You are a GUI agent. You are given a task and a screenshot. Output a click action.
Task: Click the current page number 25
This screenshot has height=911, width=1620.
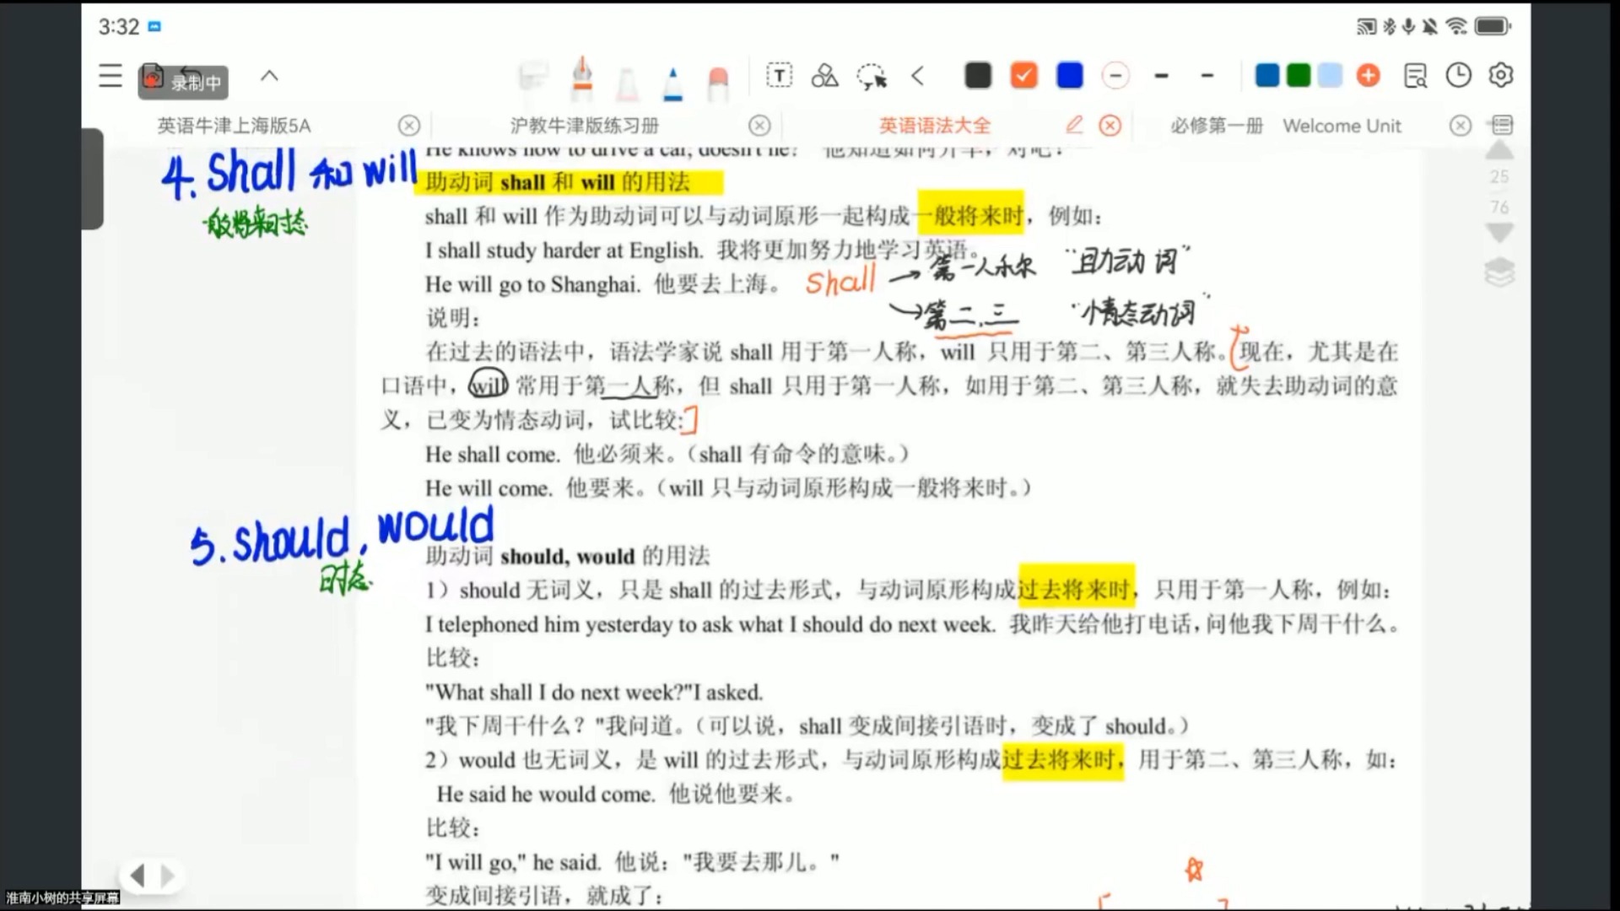[1499, 176]
